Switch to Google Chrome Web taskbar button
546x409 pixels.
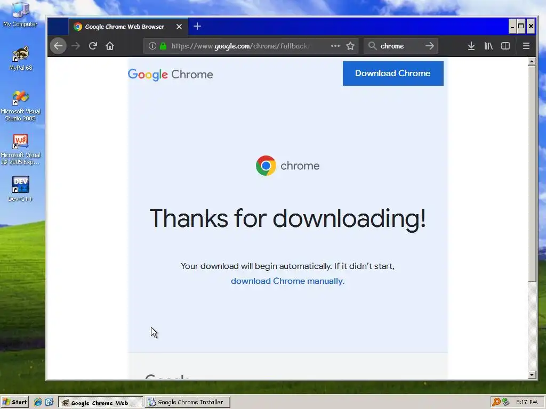tap(101, 403)
